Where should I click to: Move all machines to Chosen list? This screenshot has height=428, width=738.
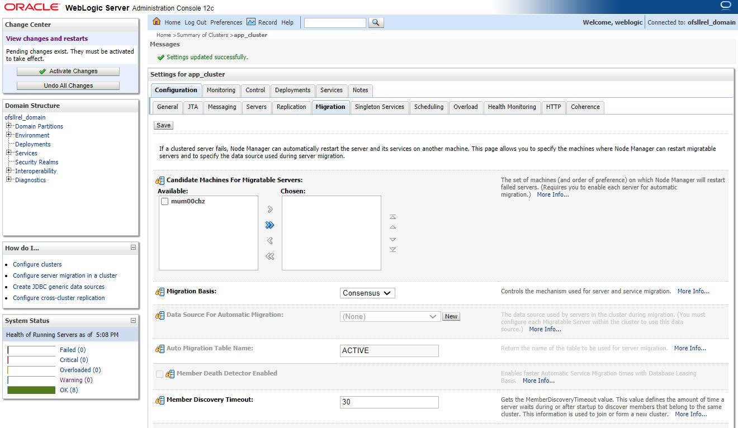[270, 225]
